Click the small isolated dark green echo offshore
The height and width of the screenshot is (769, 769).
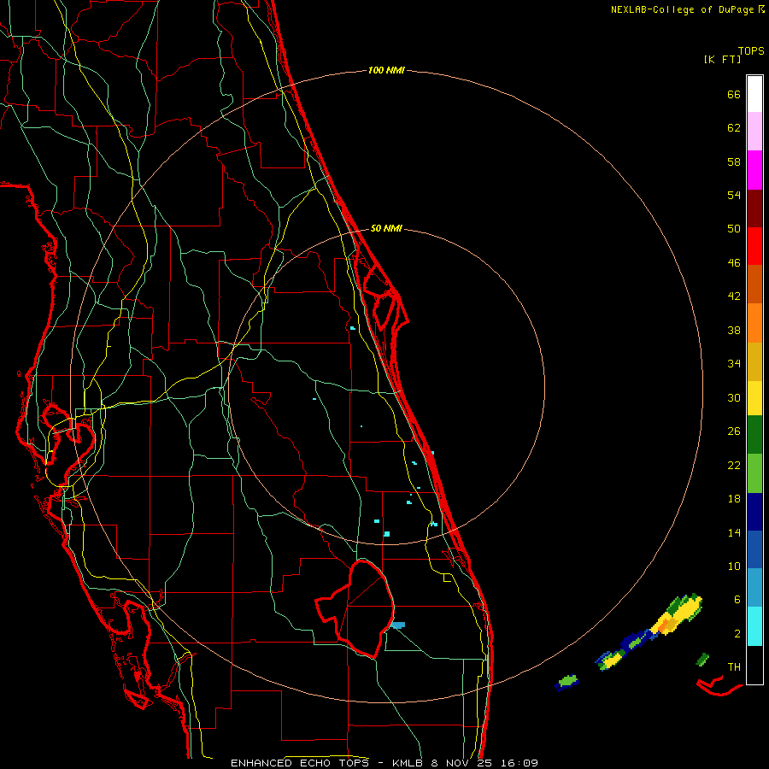(703, 660)
